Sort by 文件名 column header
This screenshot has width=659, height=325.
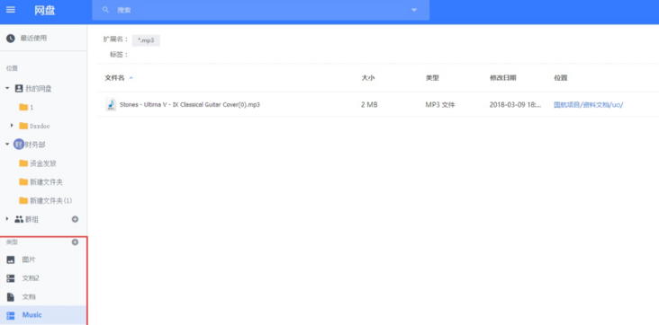[114, 78]
